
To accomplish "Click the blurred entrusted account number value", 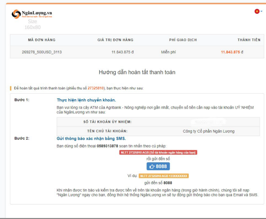I will click(x=209, y=122).
